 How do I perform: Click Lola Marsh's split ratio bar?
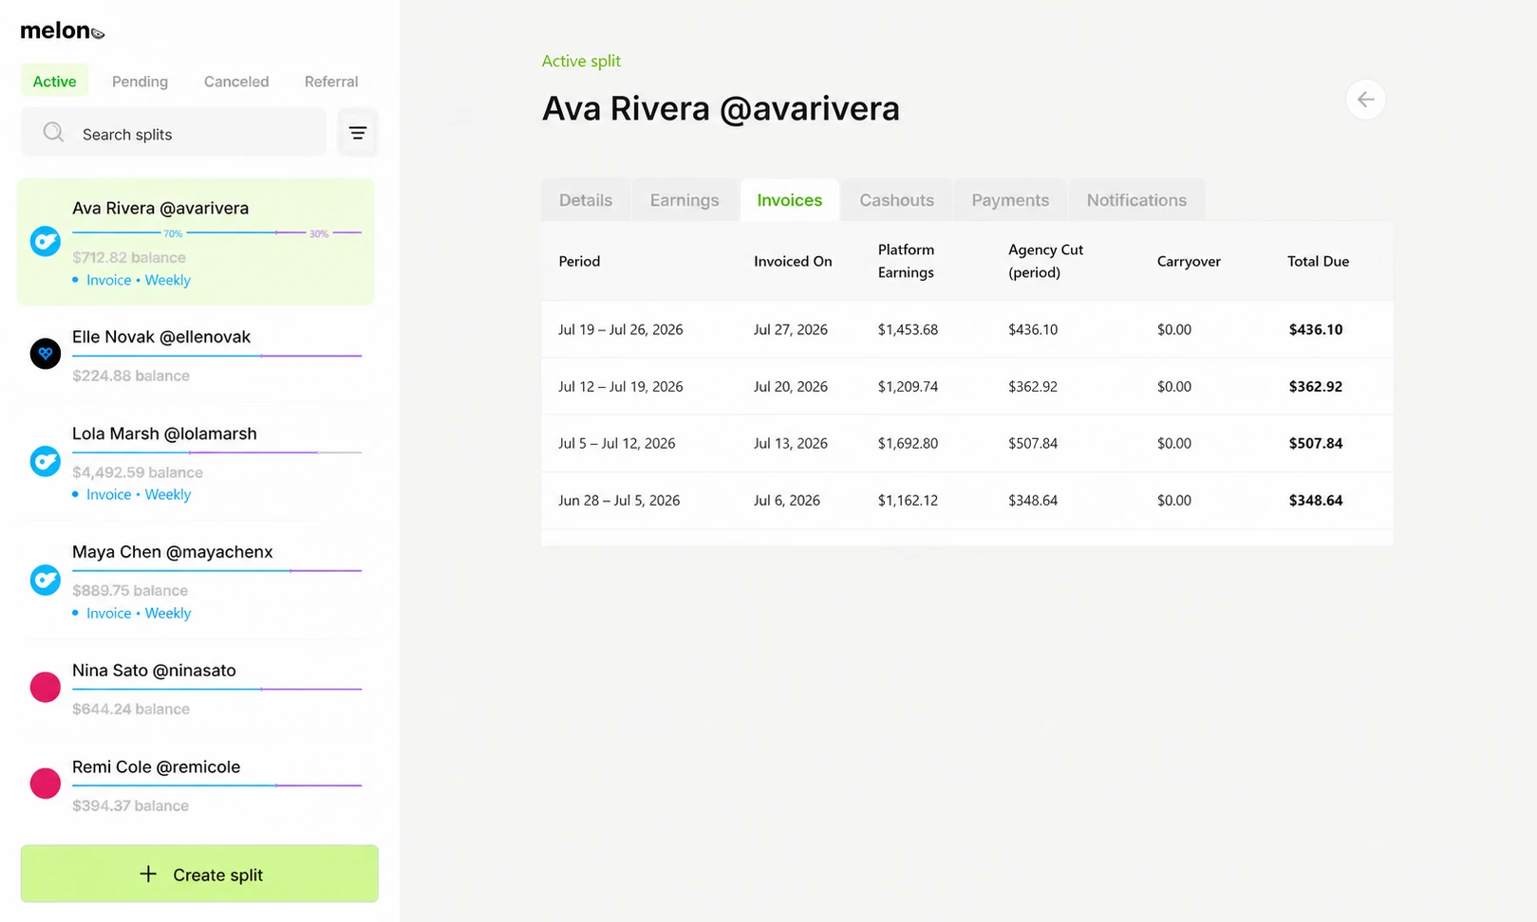point(216,452)
